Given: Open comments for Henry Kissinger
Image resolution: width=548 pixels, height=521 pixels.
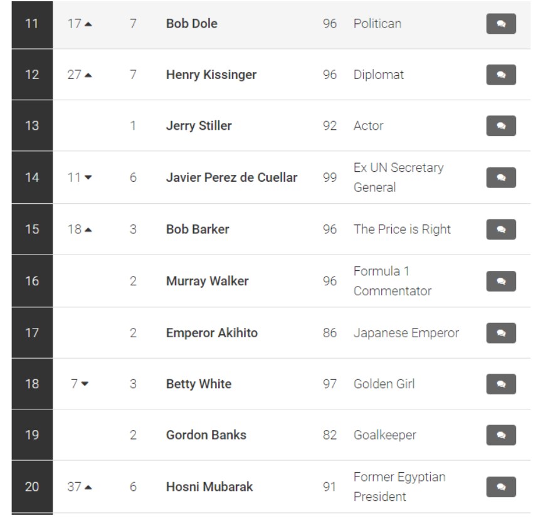Looking at the screenshot, I should point(501,75).
